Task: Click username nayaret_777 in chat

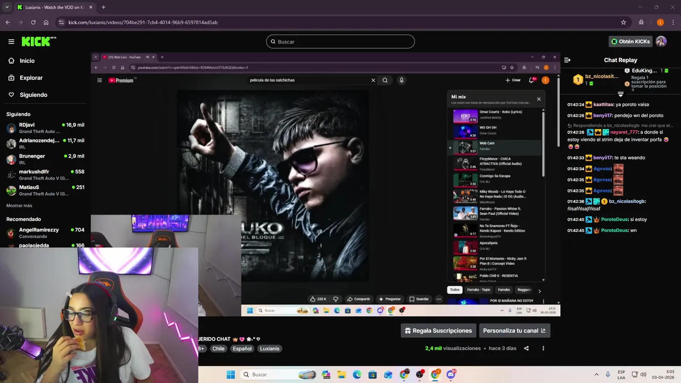Action: point(624,132)
